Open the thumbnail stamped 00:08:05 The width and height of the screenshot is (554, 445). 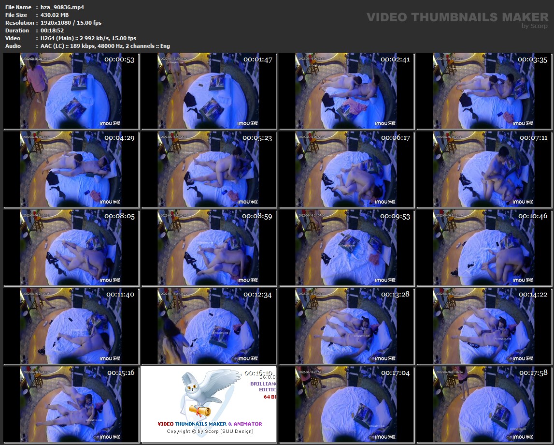click(71, 248)
